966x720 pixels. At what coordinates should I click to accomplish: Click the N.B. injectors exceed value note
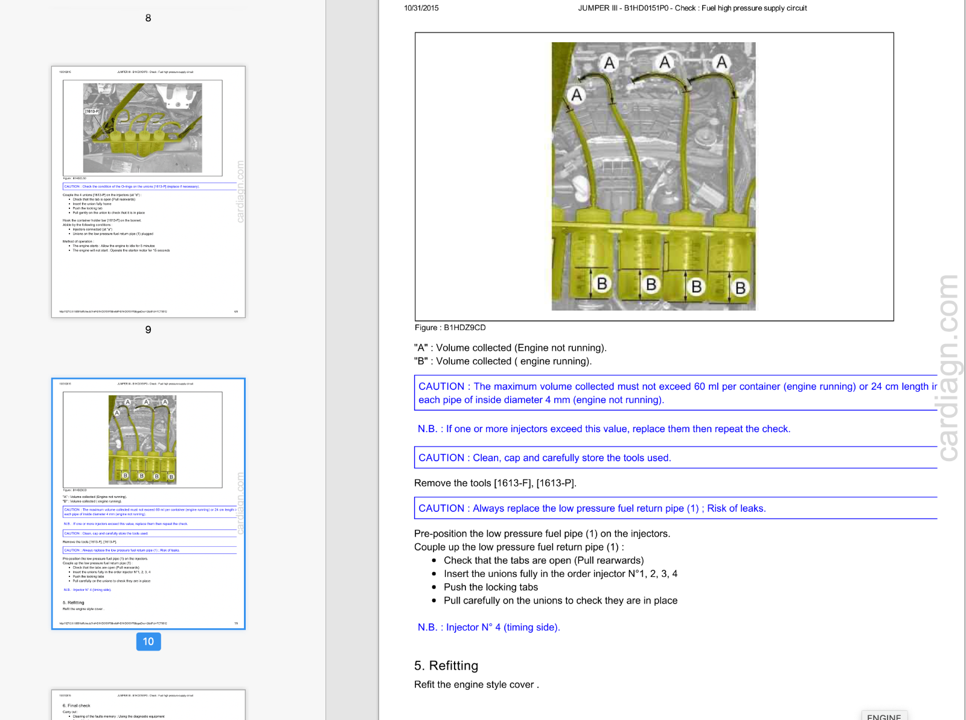pyautogui.click(x=604, y=429)
